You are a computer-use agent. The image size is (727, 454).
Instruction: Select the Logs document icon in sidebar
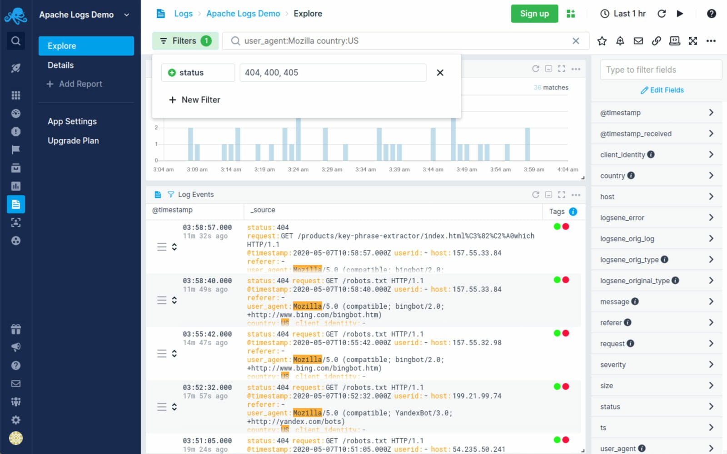pos(15,204)
